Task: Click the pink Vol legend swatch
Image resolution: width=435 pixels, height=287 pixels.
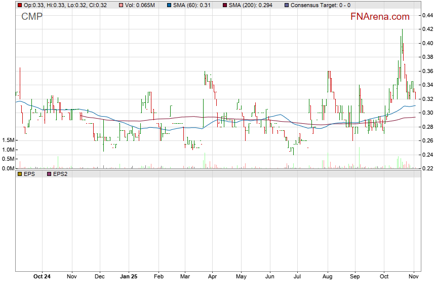Action: [121, 5]
